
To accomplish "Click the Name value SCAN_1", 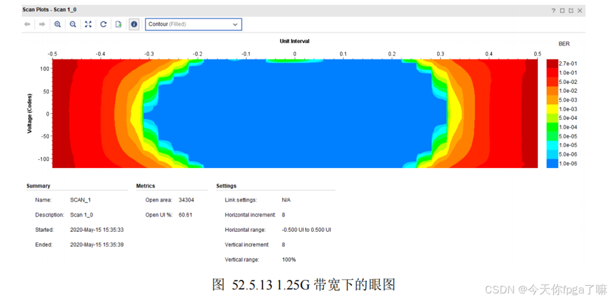I will (80, 200).
